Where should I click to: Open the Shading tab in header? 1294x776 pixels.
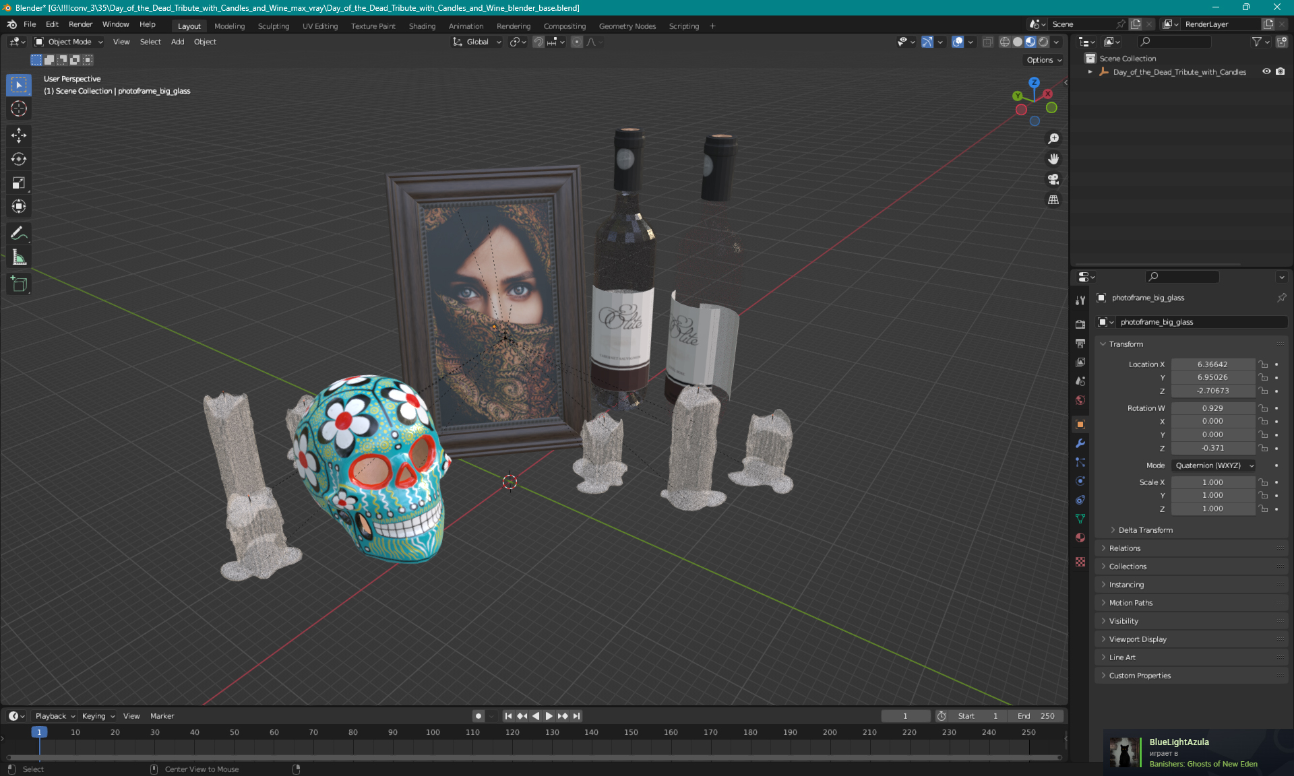tap(421, 25)
